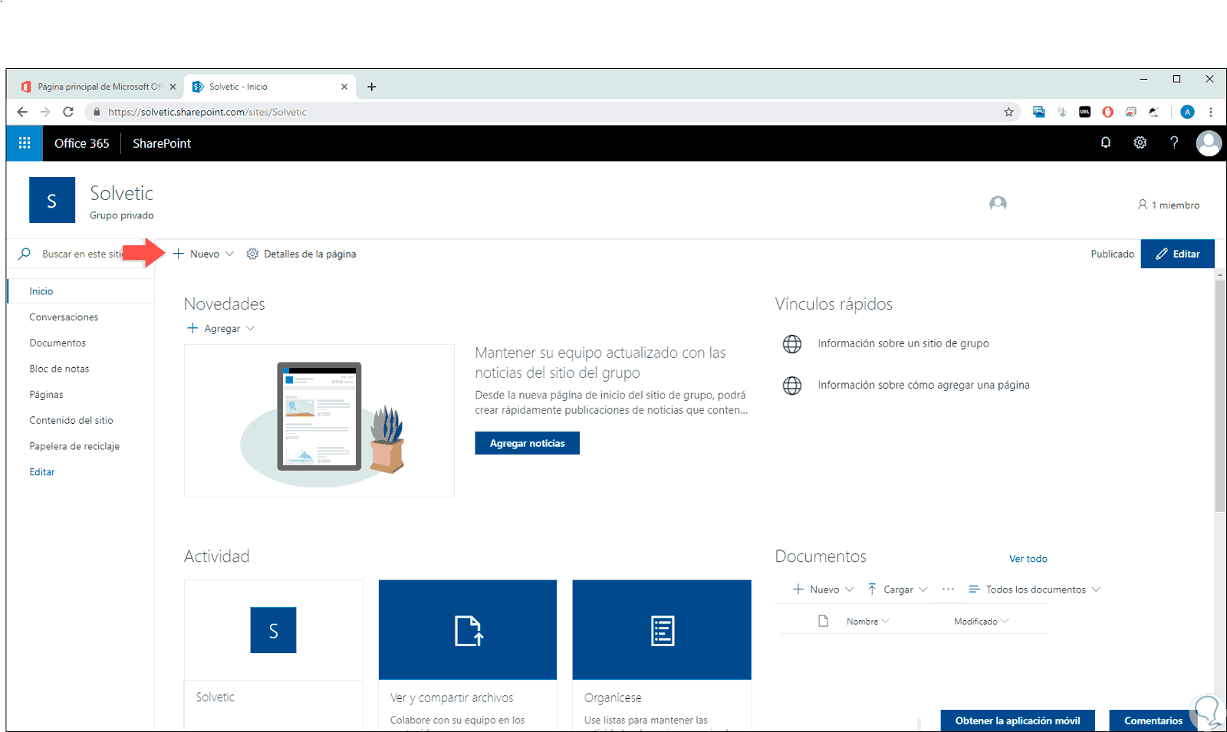
Task: Open Conversaciones in the left navigation
Action: click(x=64, y=317)
